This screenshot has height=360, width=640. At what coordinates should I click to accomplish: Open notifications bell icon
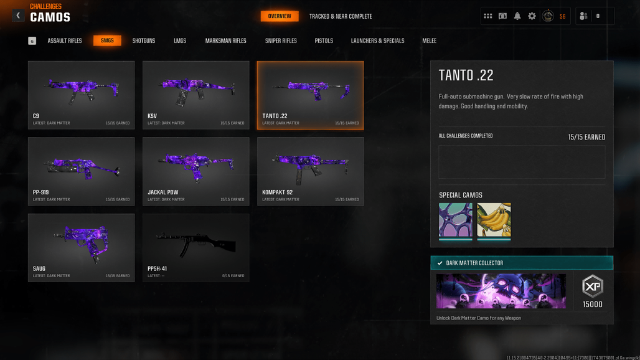point(517,16)
